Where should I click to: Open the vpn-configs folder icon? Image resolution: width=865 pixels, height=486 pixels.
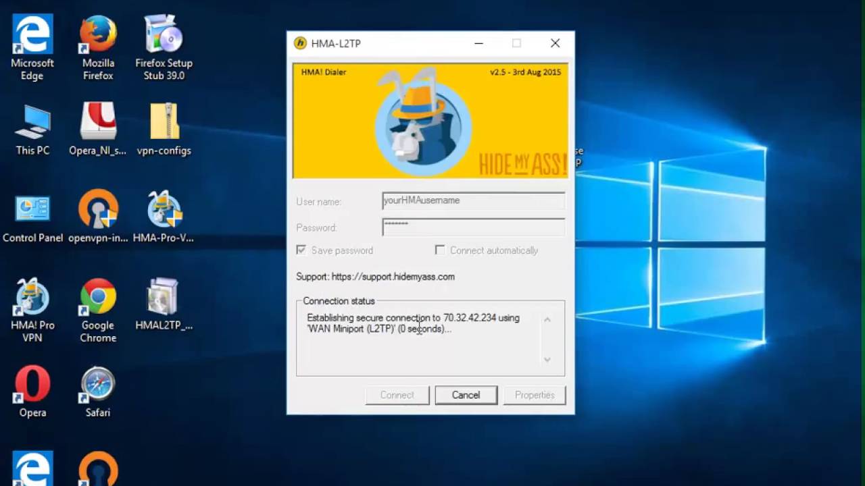pos(164,130)
